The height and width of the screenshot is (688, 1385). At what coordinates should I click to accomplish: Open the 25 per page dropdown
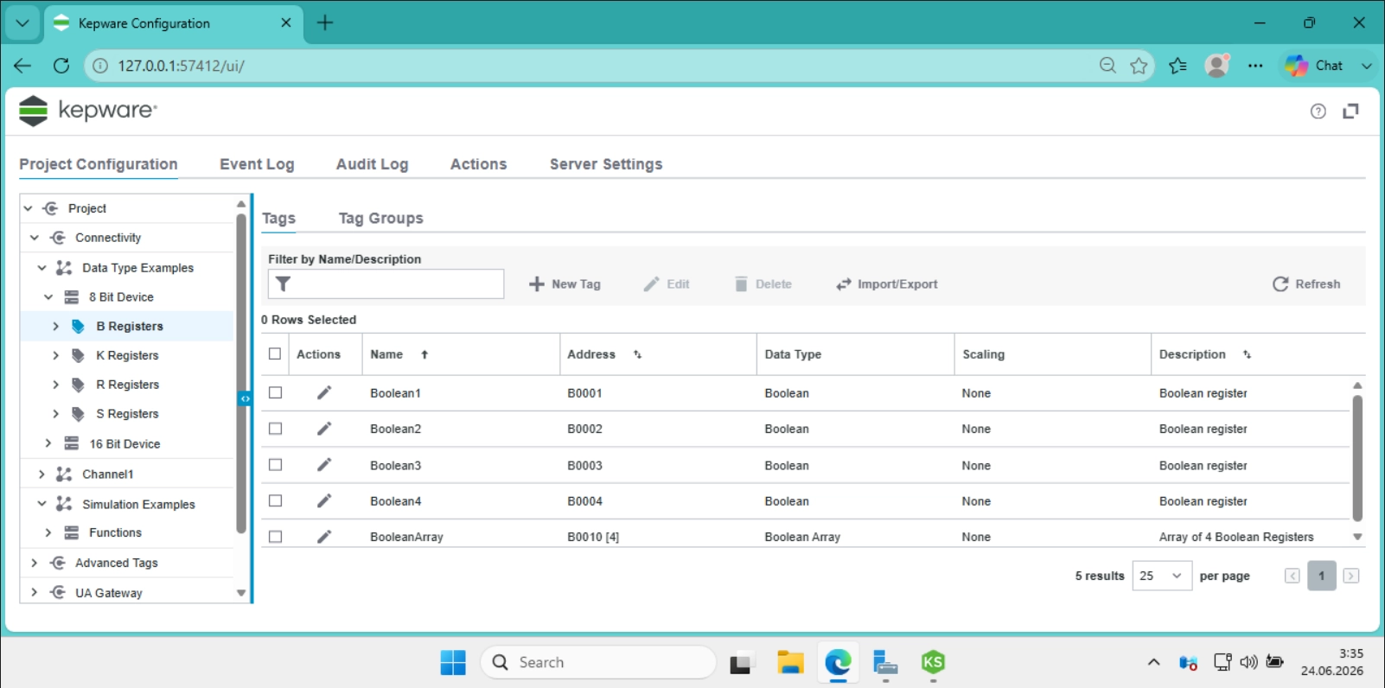point(1162,576)
